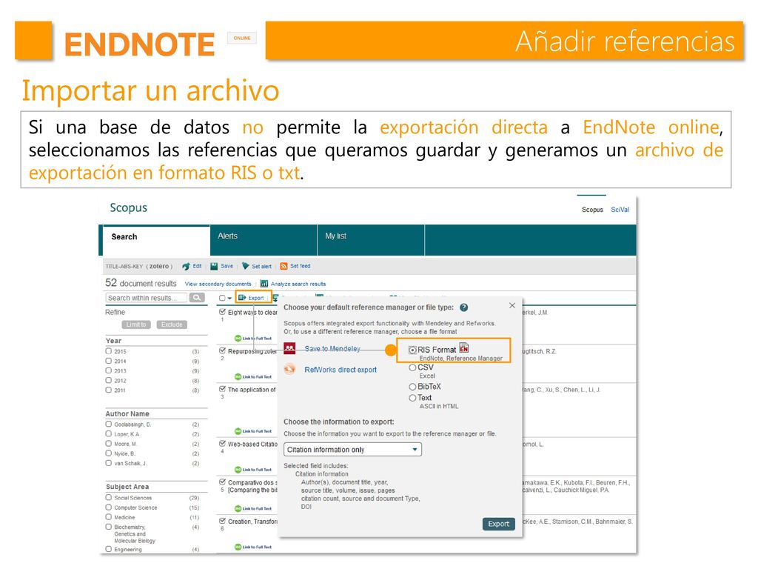Click the Search within results field

(x=147, y=298)
